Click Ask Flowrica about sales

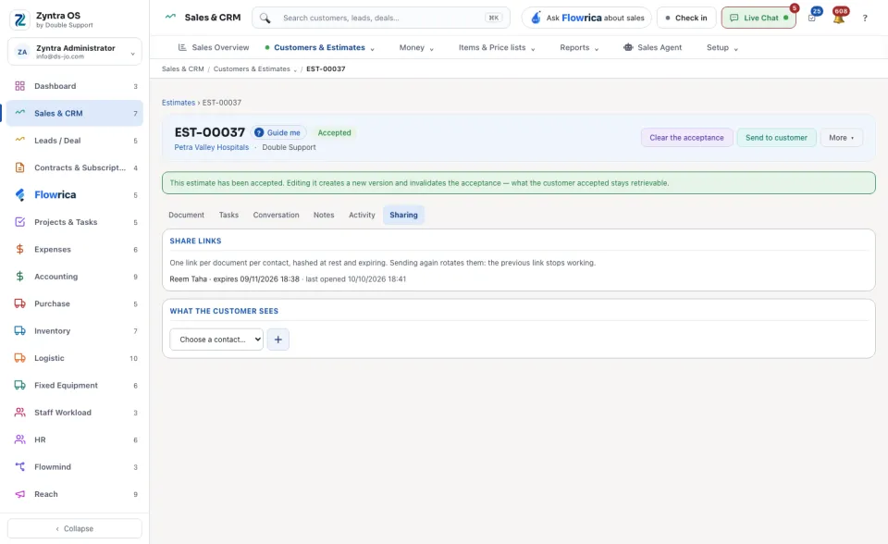tap(586, 19)
